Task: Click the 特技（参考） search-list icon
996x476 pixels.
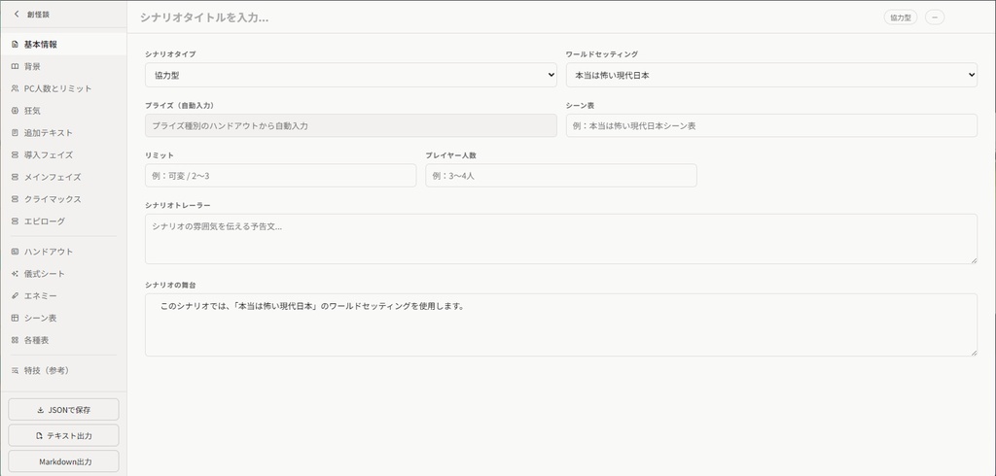Action: (x=15, y=371)
